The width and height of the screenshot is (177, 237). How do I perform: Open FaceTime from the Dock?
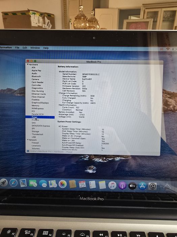(33, 184)
